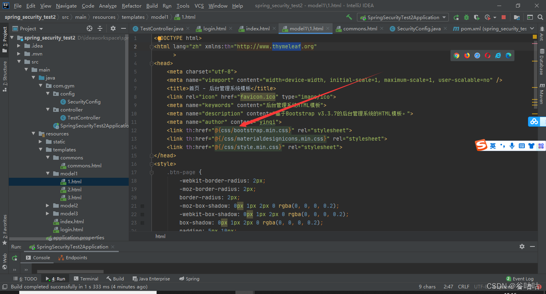Screen dimensions: 546x294
Task: Toggle the tool window quick-access icon in status bar
Action: (4, 287)
